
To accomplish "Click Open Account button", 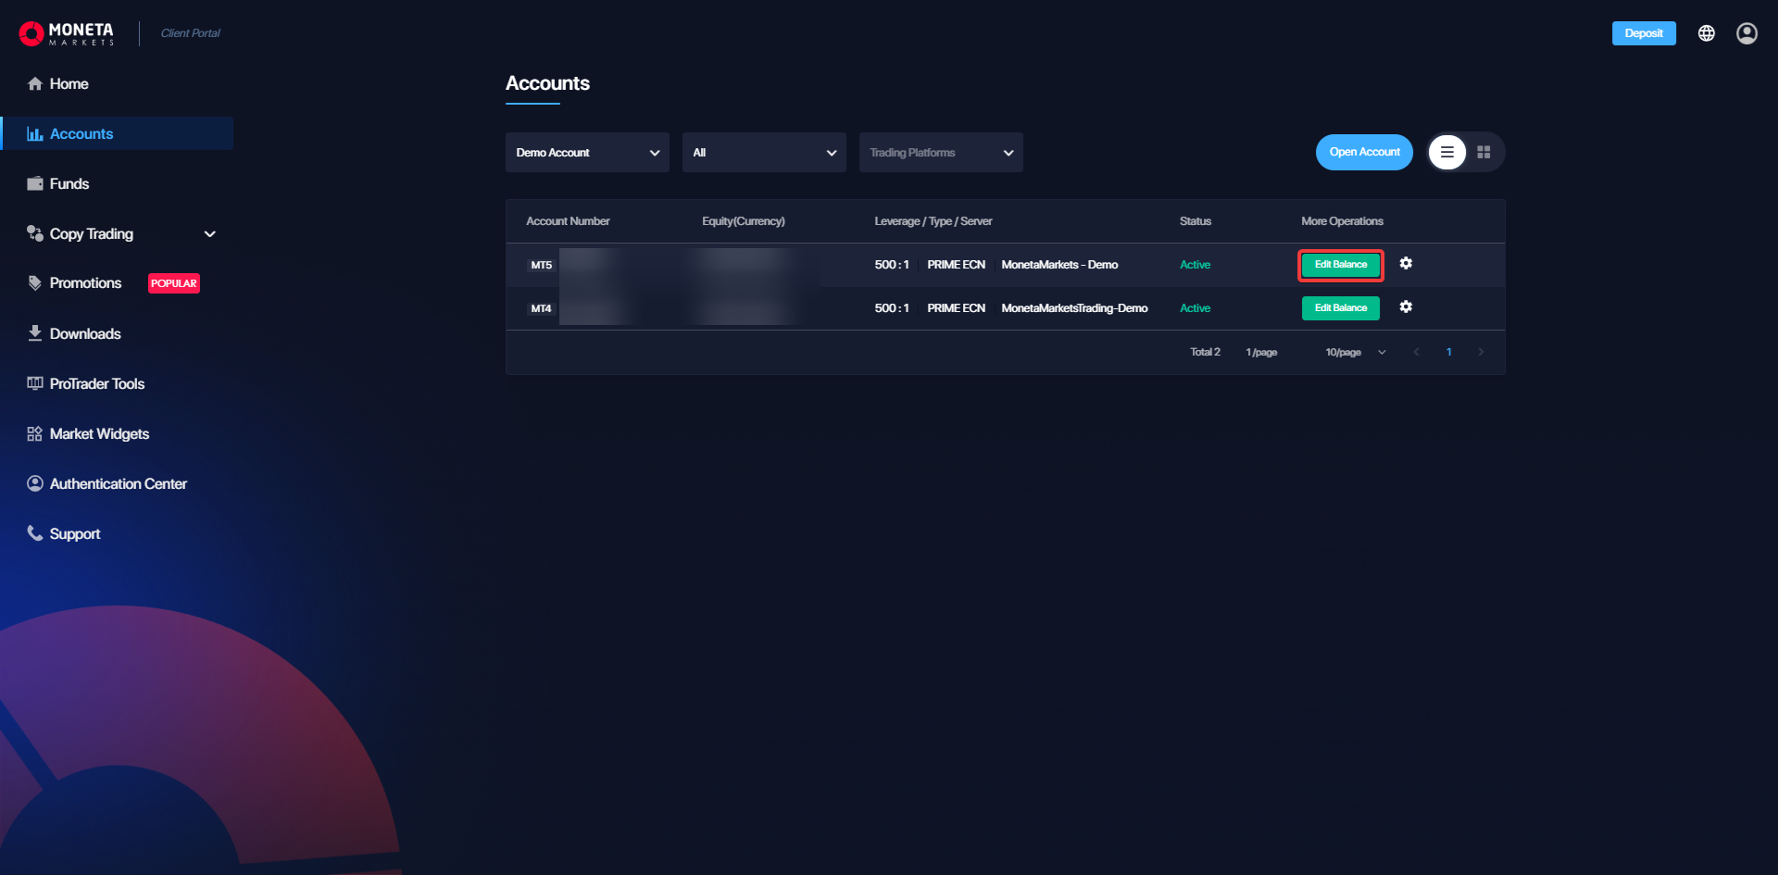I will tap(1364, 152).
